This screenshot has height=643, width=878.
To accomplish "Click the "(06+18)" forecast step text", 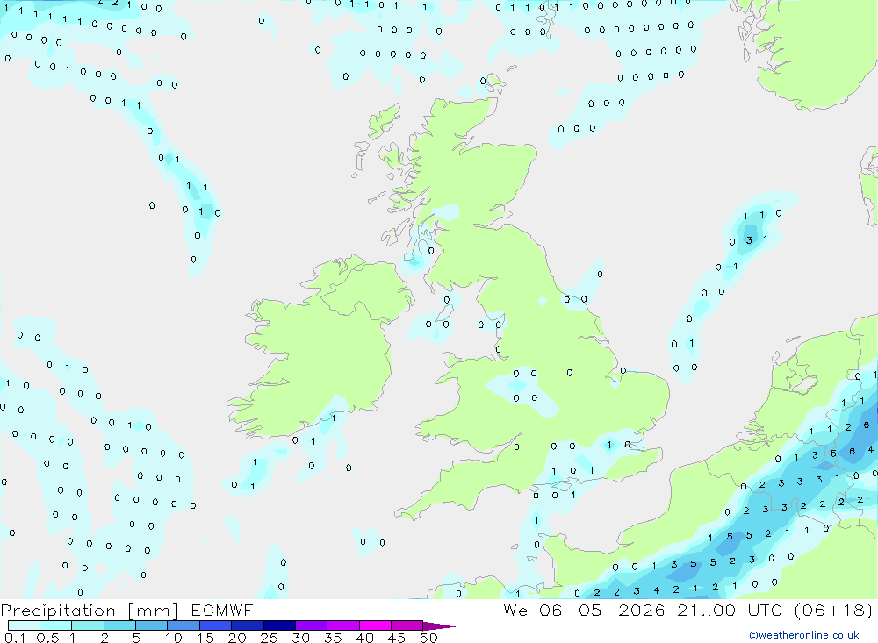I will (834, 610).
